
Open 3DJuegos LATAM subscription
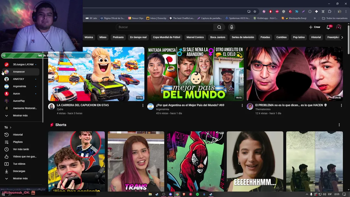(21, 65)
